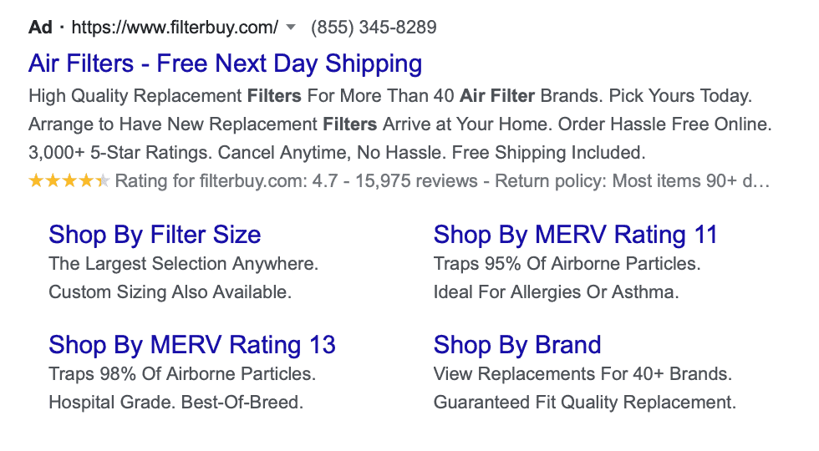
Task: Click the gold star rating icons
Action: [69, 181]
